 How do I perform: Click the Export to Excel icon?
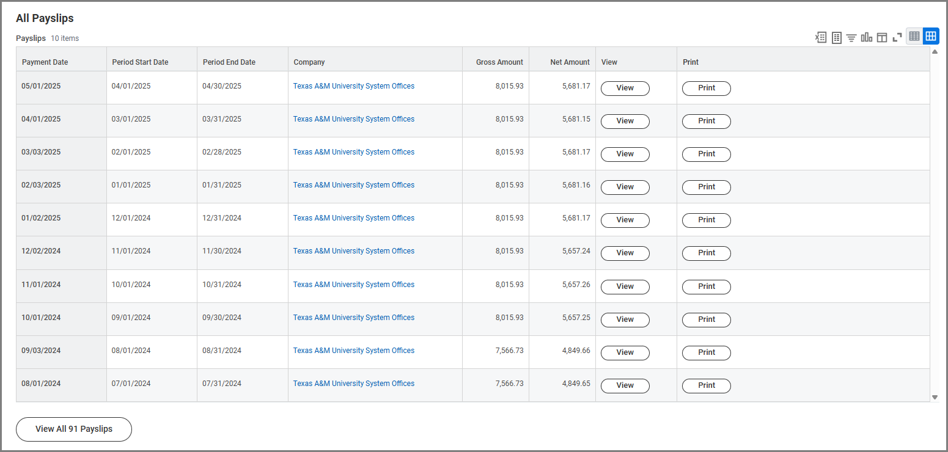(x=821, y=37)
